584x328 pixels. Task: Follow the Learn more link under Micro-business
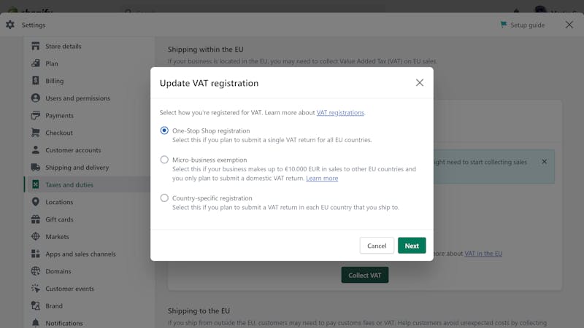tap(322, 178)
